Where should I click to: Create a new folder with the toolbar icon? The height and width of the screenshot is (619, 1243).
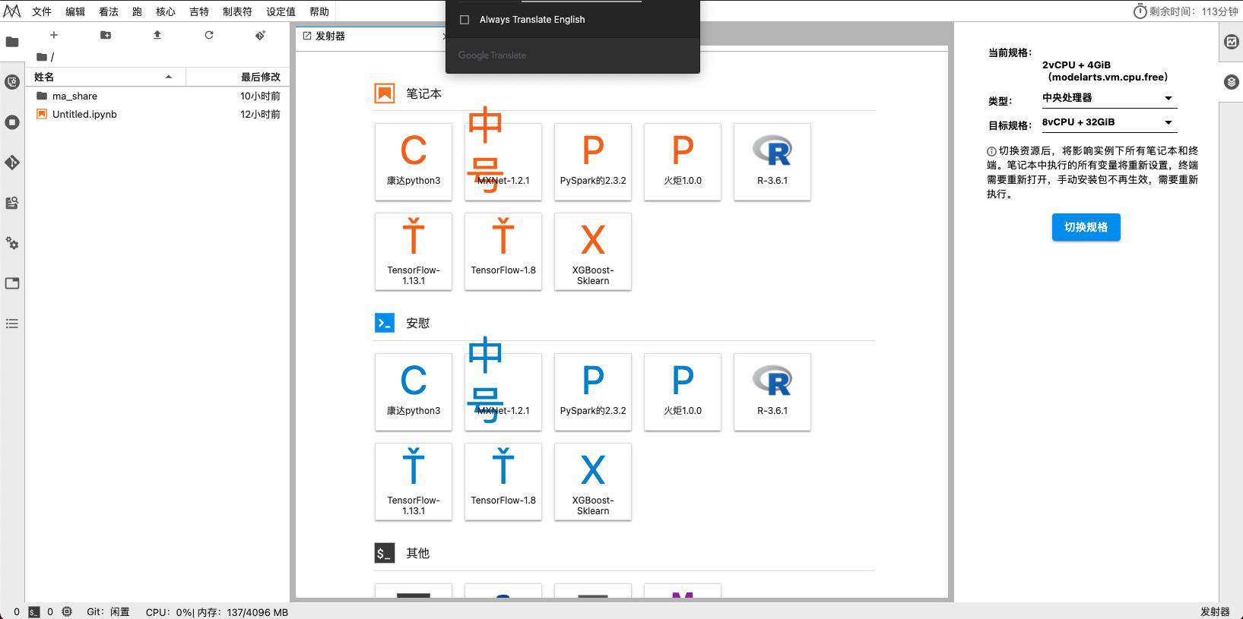(x=106, y=35)
